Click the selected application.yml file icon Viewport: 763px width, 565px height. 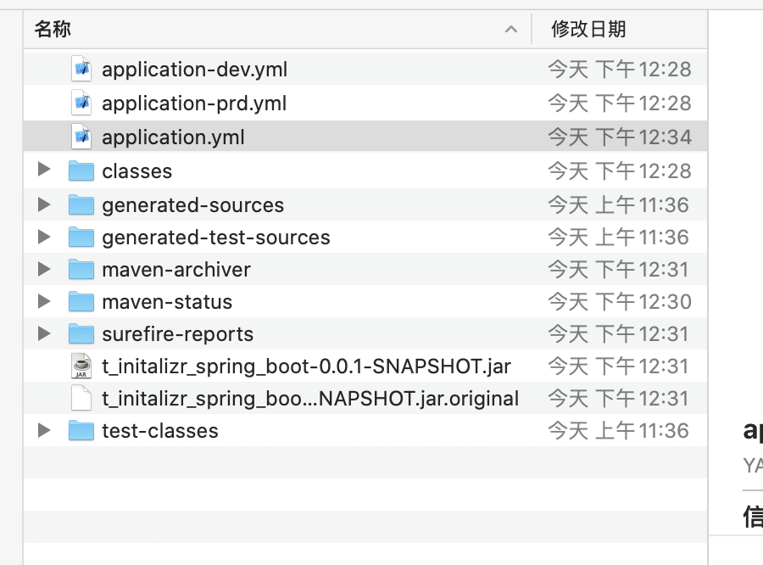[x=81, y=137]
